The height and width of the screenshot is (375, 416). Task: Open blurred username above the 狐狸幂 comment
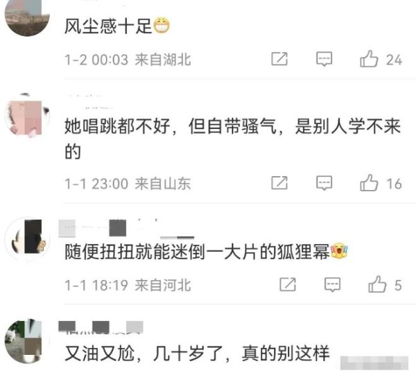pyautogui.click(x=126, y=229)
